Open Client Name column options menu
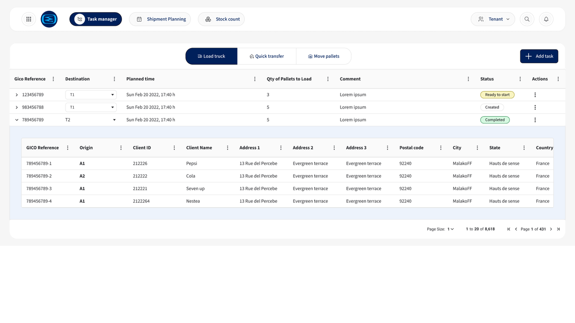 pos(228,148)
